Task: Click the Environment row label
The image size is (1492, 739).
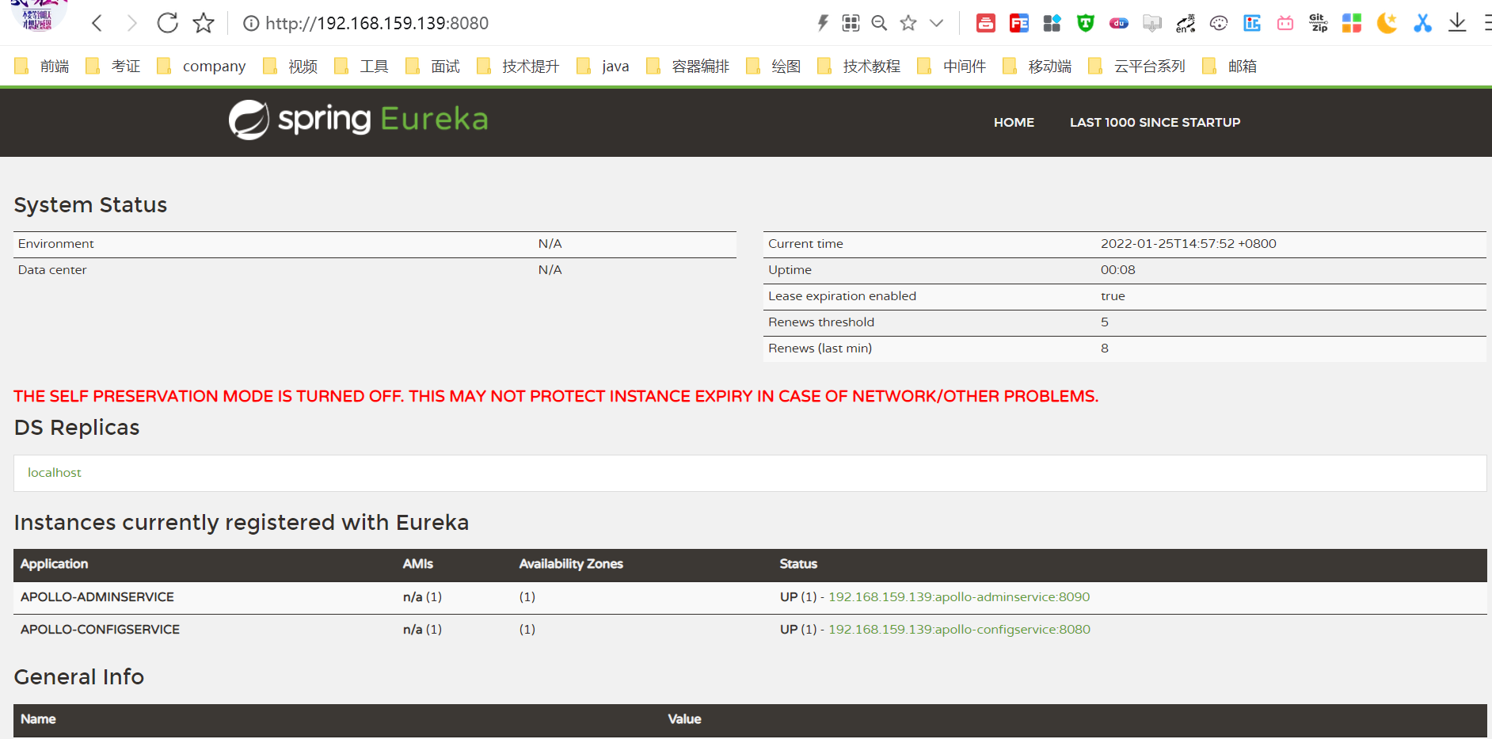Action: click(56, 243)
